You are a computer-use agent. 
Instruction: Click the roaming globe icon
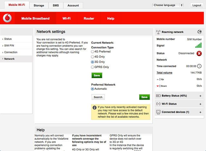click(200, 32)
